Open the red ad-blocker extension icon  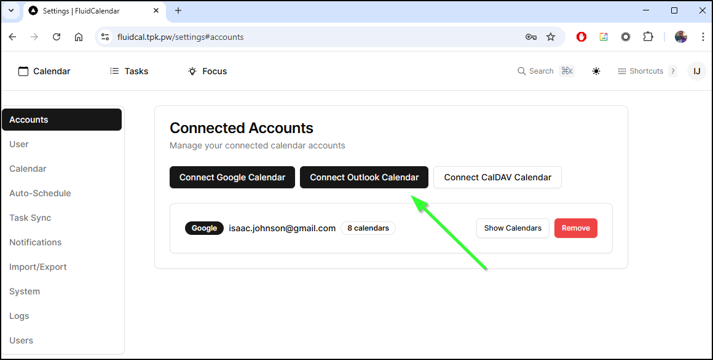click(x=581, y=37)
